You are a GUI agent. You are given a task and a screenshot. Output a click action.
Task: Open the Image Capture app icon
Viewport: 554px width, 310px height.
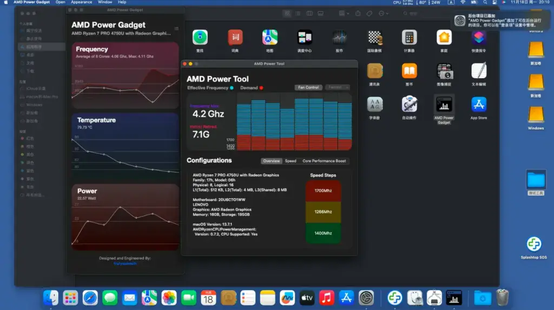click(444, 71)
